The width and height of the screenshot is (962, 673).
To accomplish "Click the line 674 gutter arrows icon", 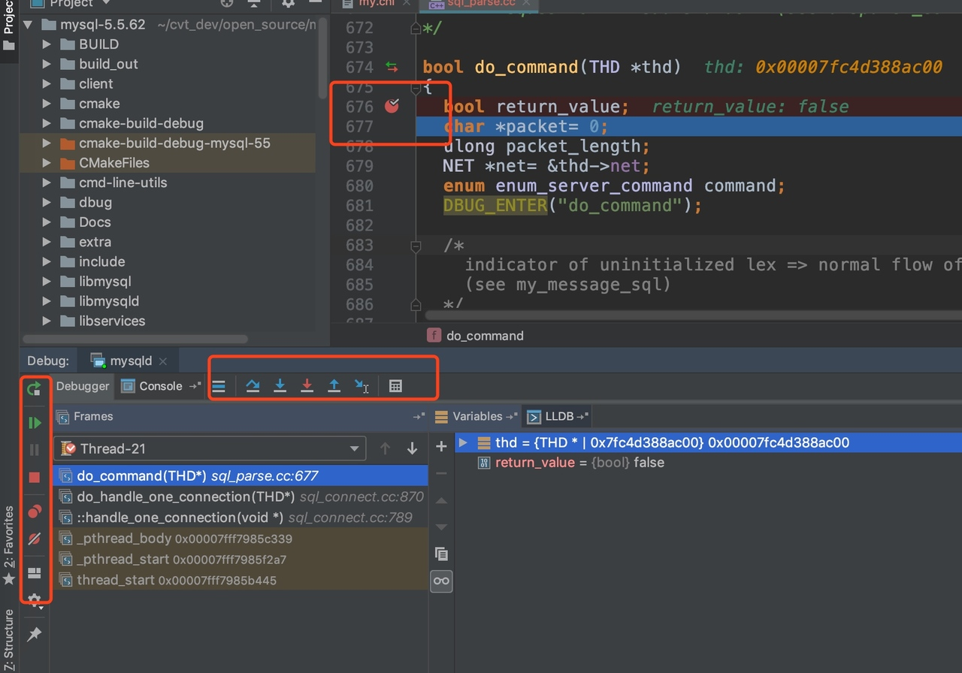I will point(392,68).
